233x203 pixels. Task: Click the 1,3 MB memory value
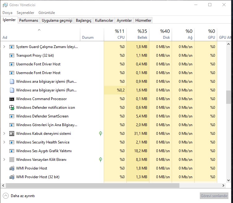click(x=141, y=177)
